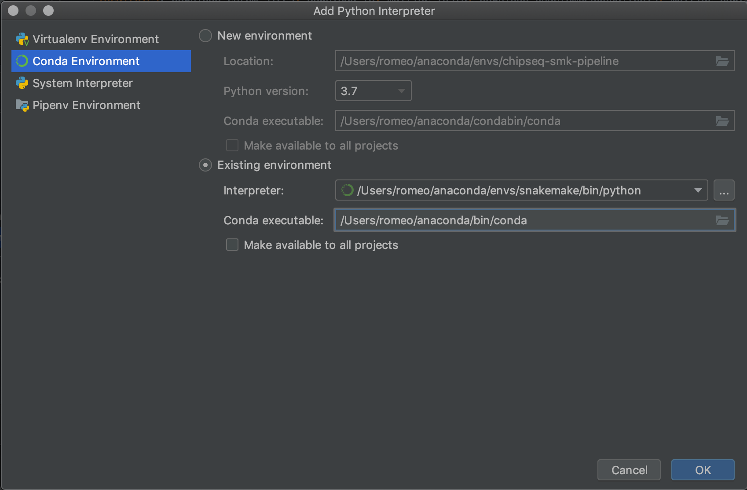Click folder icon in new environment Conda executable
Screen dimensions: 747x490
[722, 121]
